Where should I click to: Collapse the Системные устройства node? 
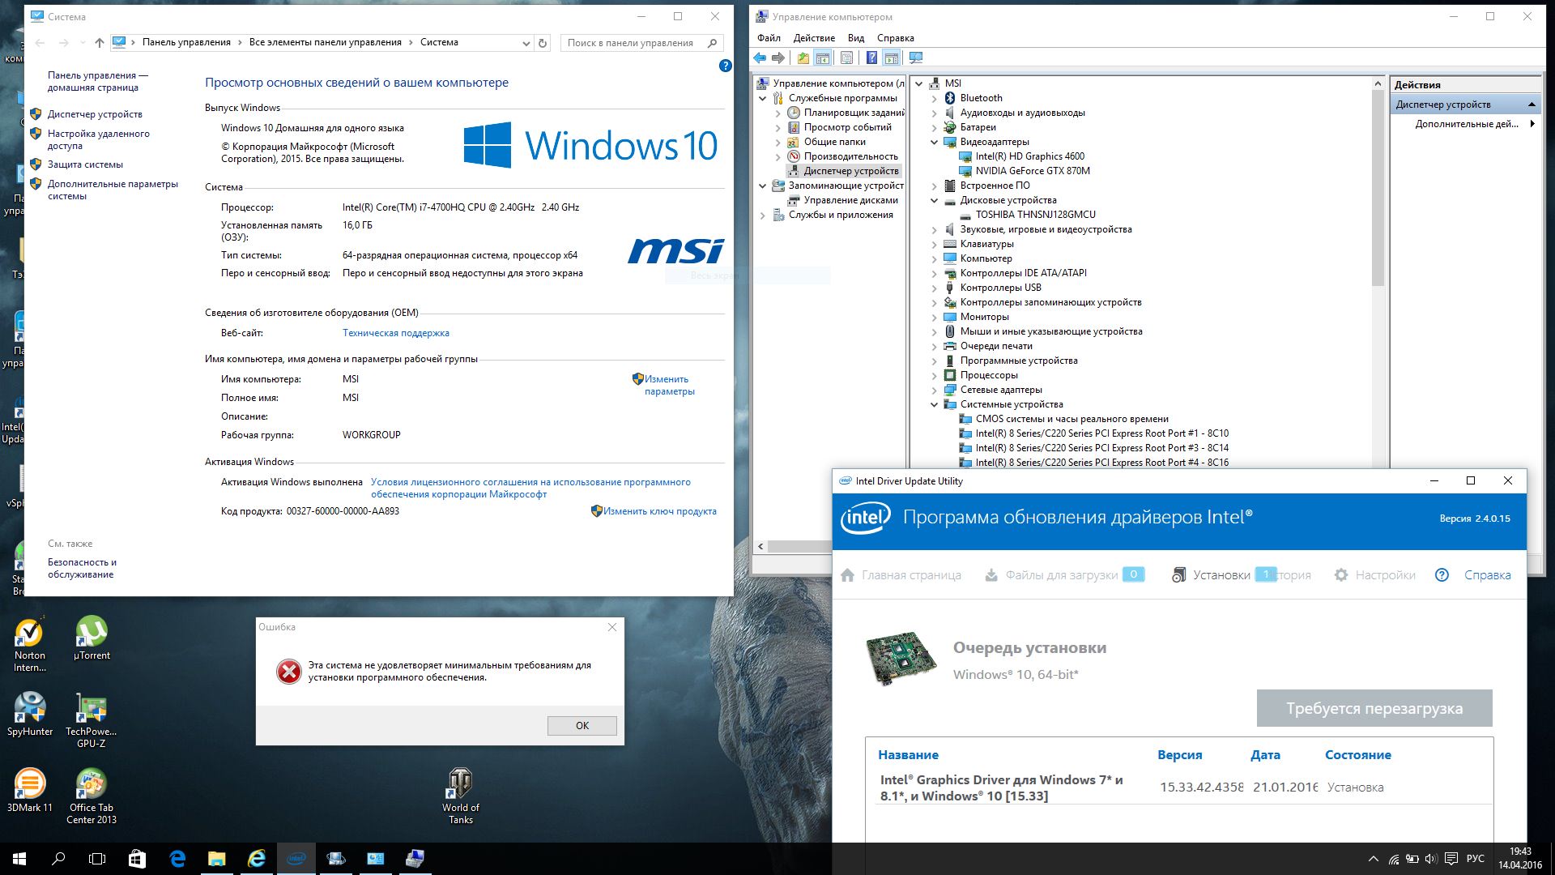(934, 404)
